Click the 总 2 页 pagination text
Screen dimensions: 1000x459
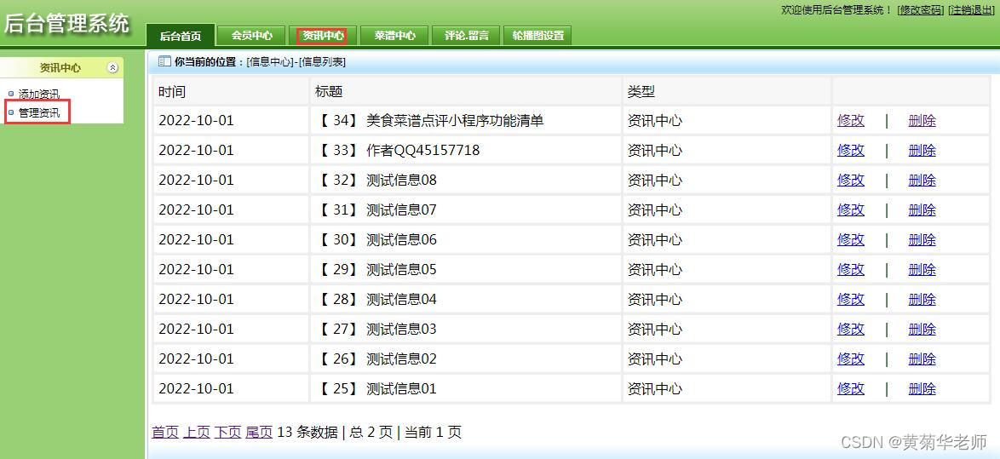point(370,433)
